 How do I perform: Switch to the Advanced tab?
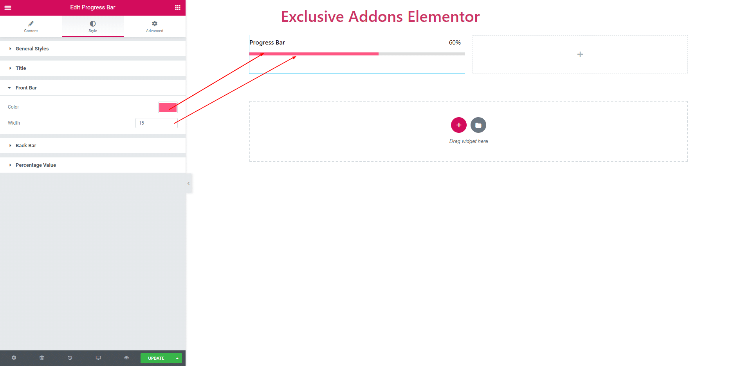click(155, 26)
